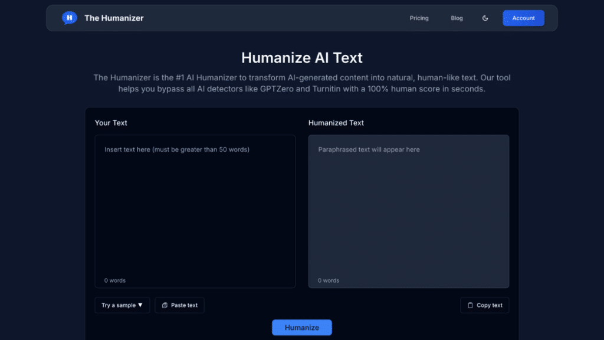Toggle dark mode with the moon icon

tap(485, 18)
